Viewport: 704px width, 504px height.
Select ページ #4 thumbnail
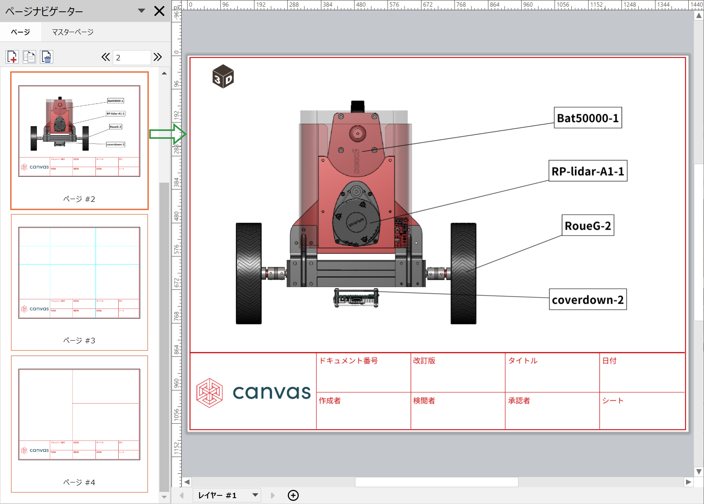[79, 424]
